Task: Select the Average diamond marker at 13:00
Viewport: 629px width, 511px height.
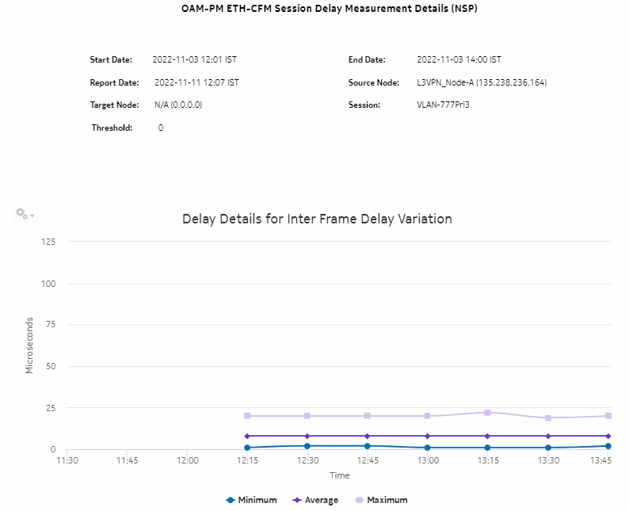Action: (428, 436)
